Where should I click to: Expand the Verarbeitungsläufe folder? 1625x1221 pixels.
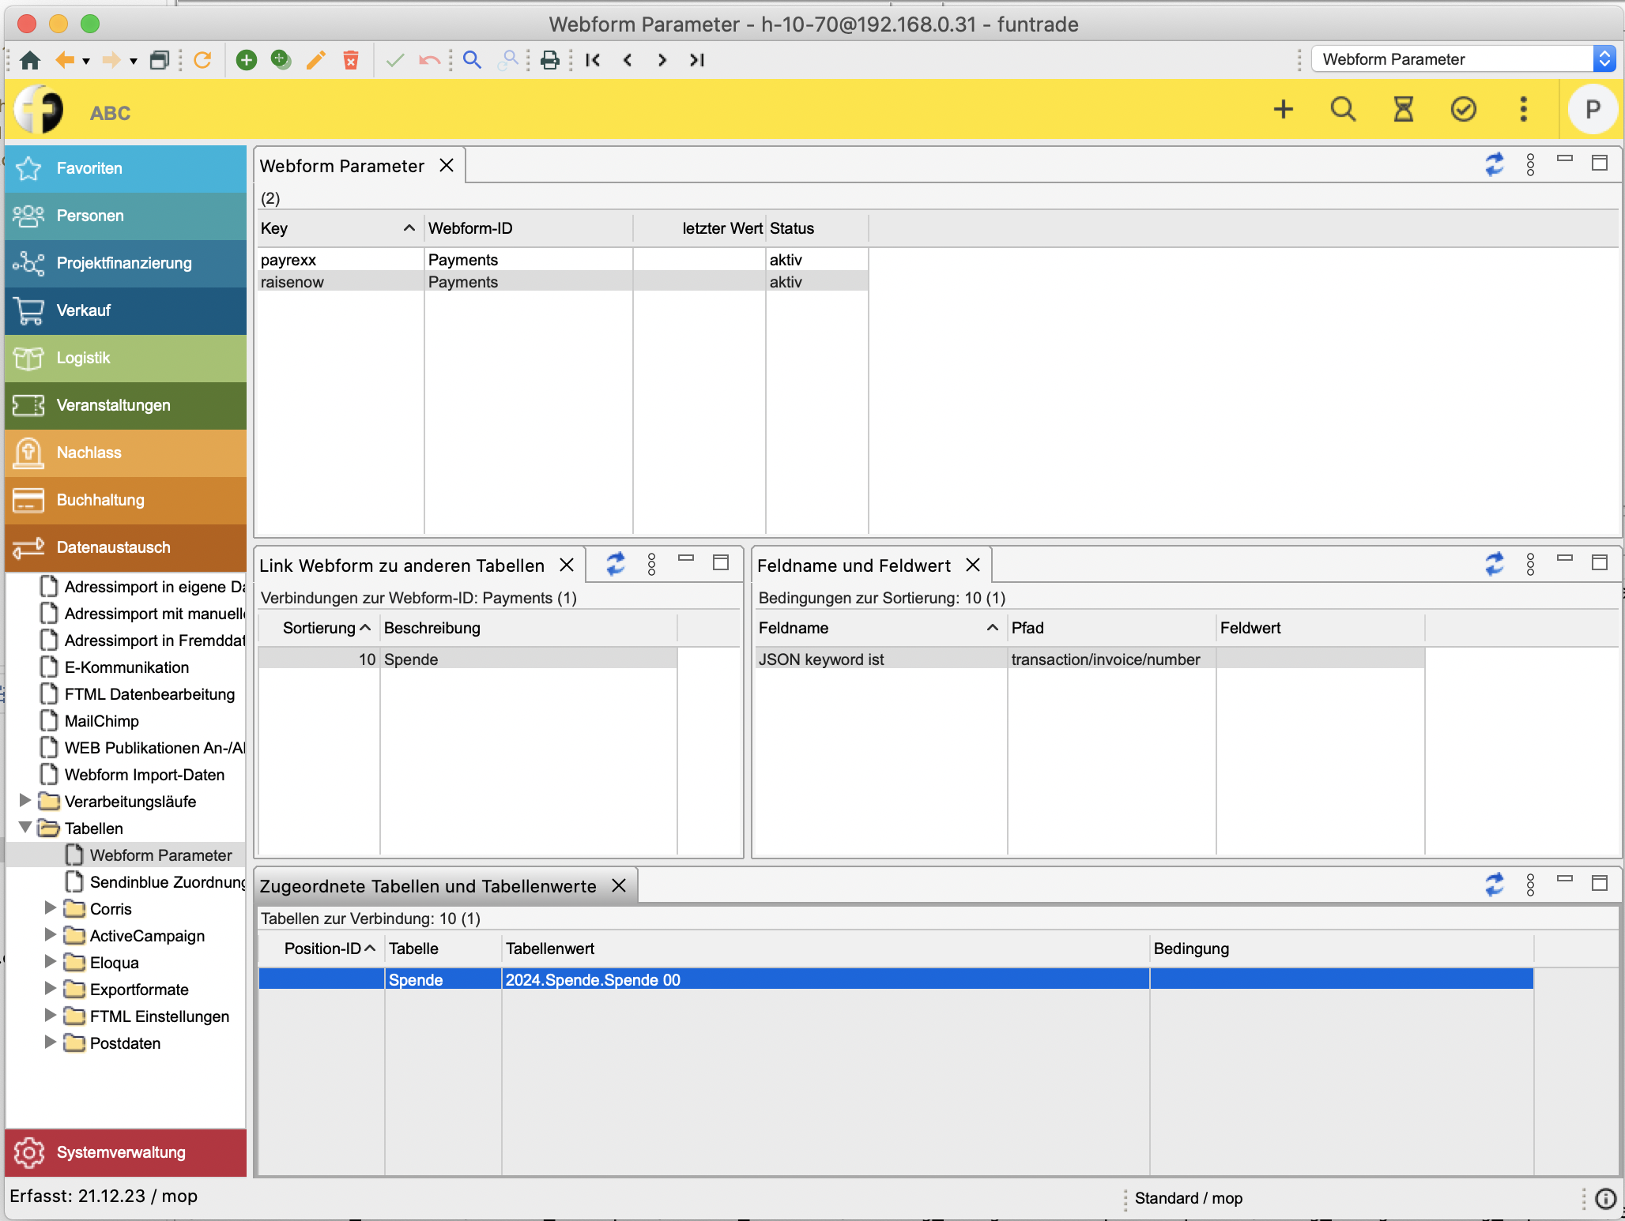tap(25, 801)
